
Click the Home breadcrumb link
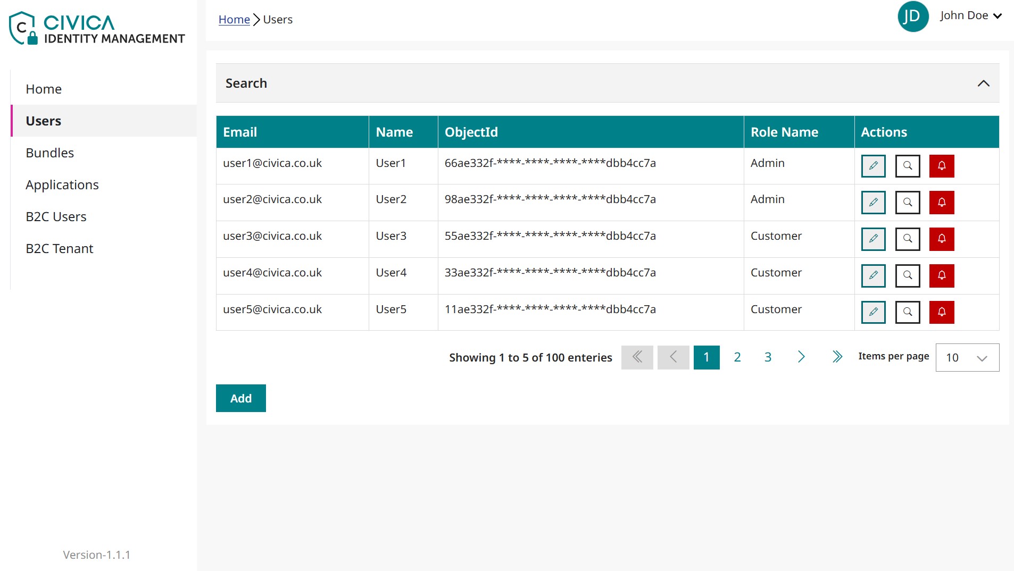[x=234, y=20]
